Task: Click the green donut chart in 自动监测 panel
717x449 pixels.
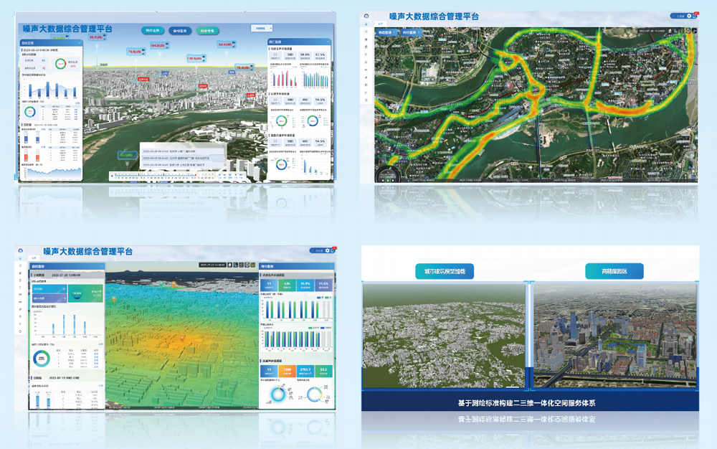Action: (61, 63)
